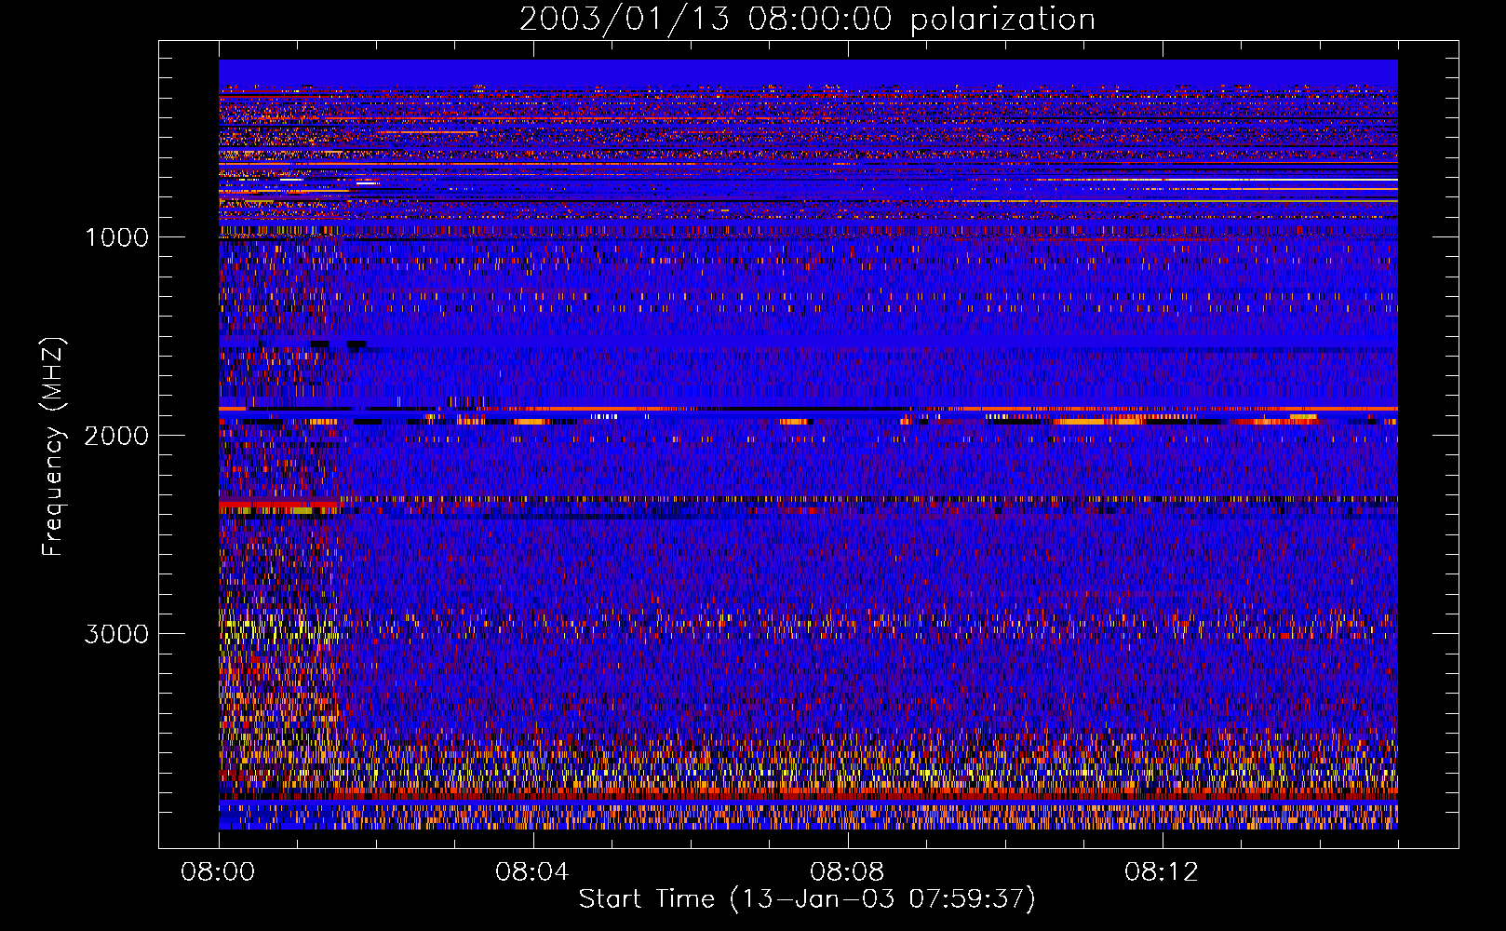Click the 08:08 time tick label
Image resolution: width=1506 pixels, height=931 pixels.
point(847,872)
